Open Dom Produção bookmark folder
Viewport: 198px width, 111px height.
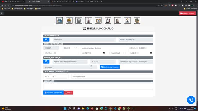click(17, 9)
